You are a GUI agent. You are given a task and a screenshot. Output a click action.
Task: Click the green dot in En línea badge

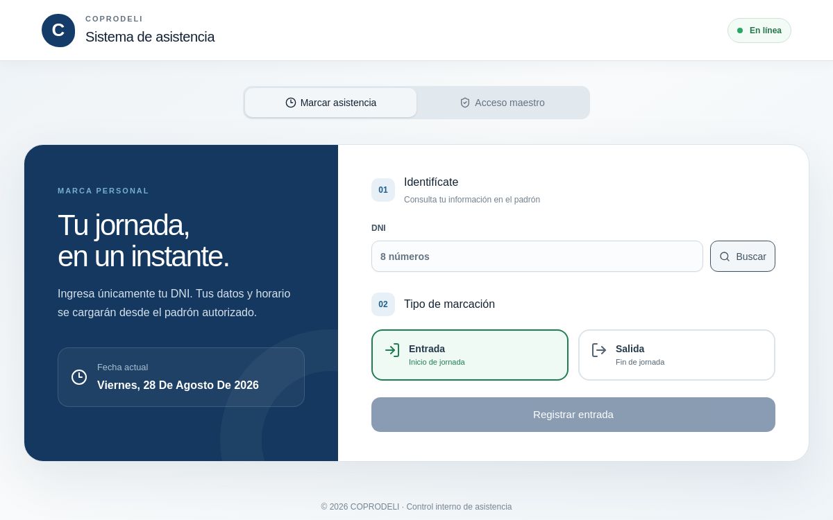740,31
